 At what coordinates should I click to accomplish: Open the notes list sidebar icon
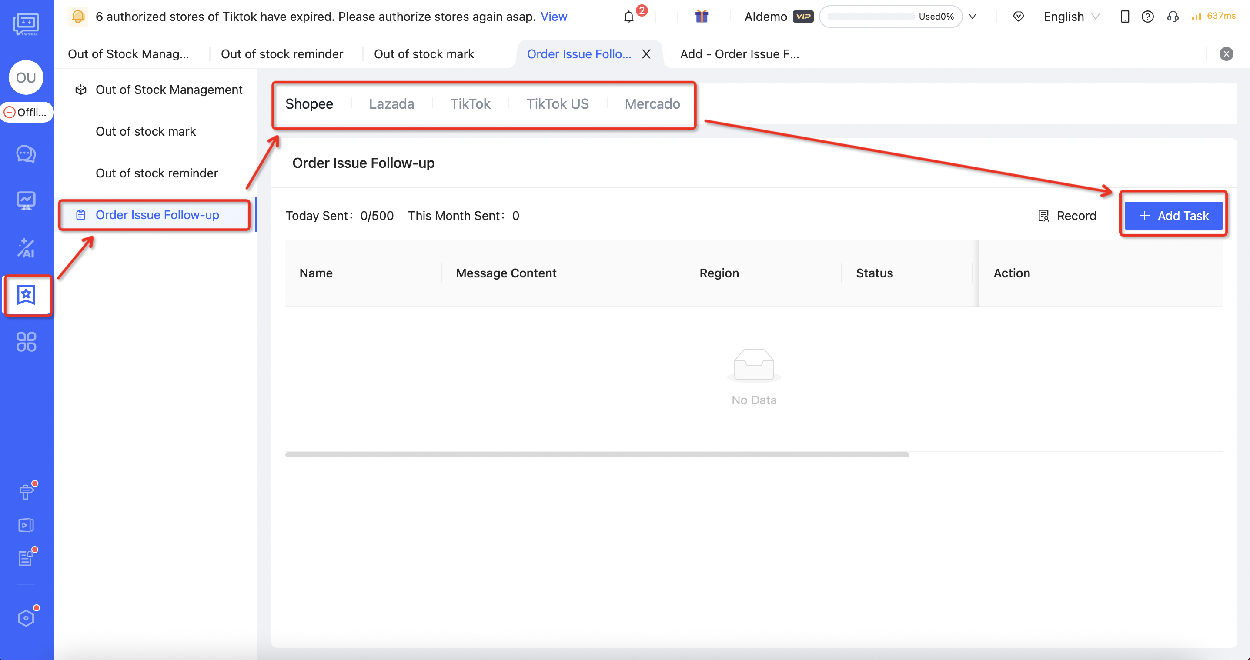(x=26, y=558)
